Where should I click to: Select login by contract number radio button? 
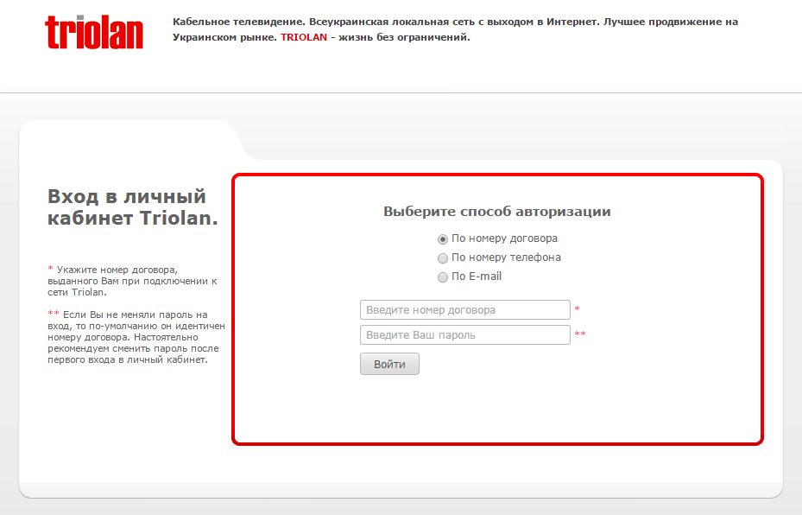tap(443, 239)
